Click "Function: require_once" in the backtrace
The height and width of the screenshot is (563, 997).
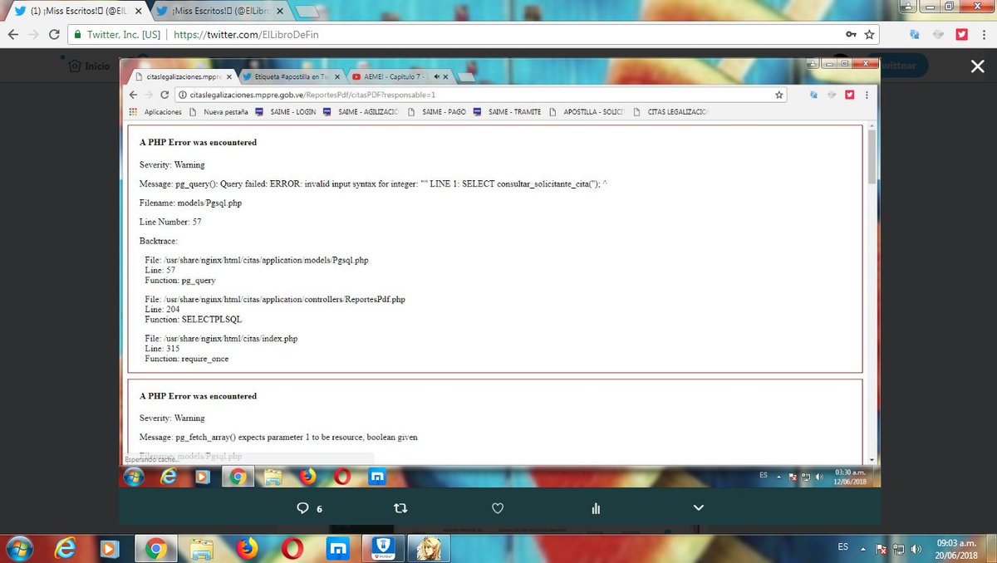pyautogui.click(x=186, y=359)
